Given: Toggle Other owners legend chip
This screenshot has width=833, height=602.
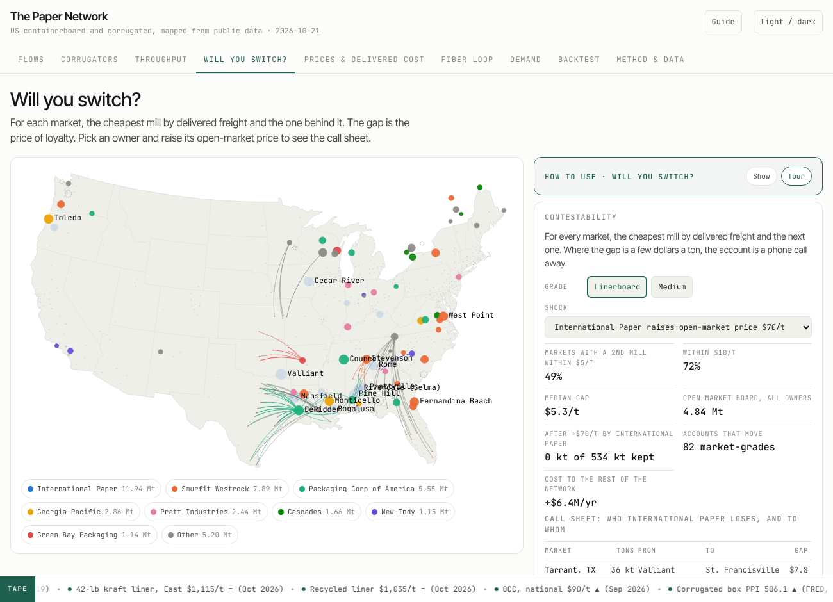Looking at the screenshot, I should [200, 535].
